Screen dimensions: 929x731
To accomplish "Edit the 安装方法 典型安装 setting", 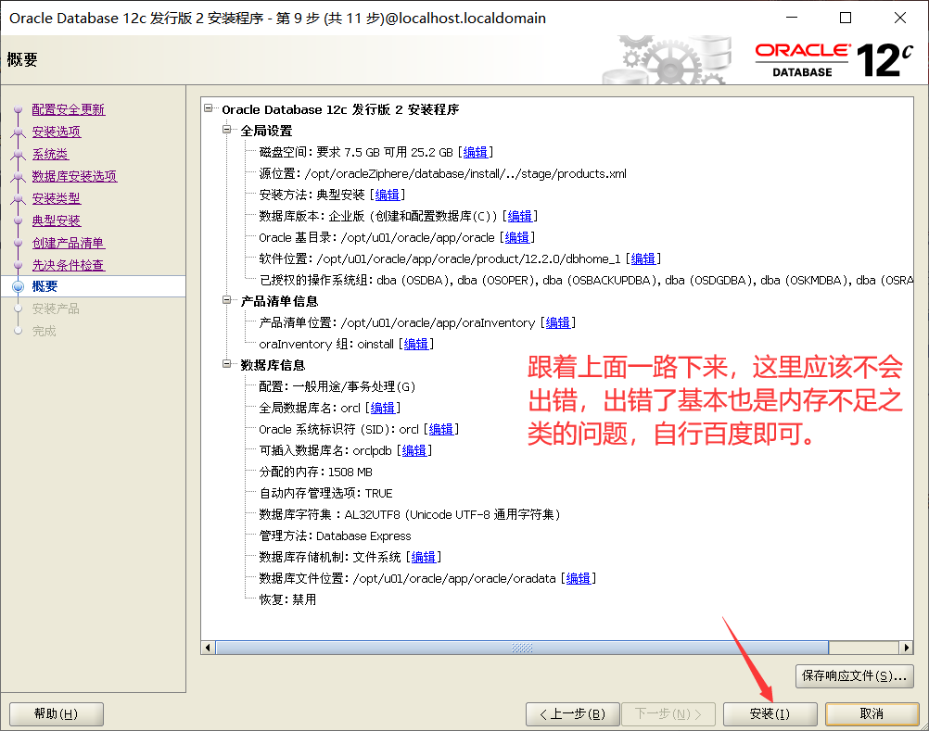I will [387, 195].
